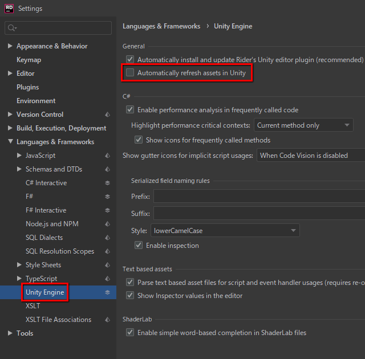Click the project-level icon beside Schemas and DTDs

point(107,169)
